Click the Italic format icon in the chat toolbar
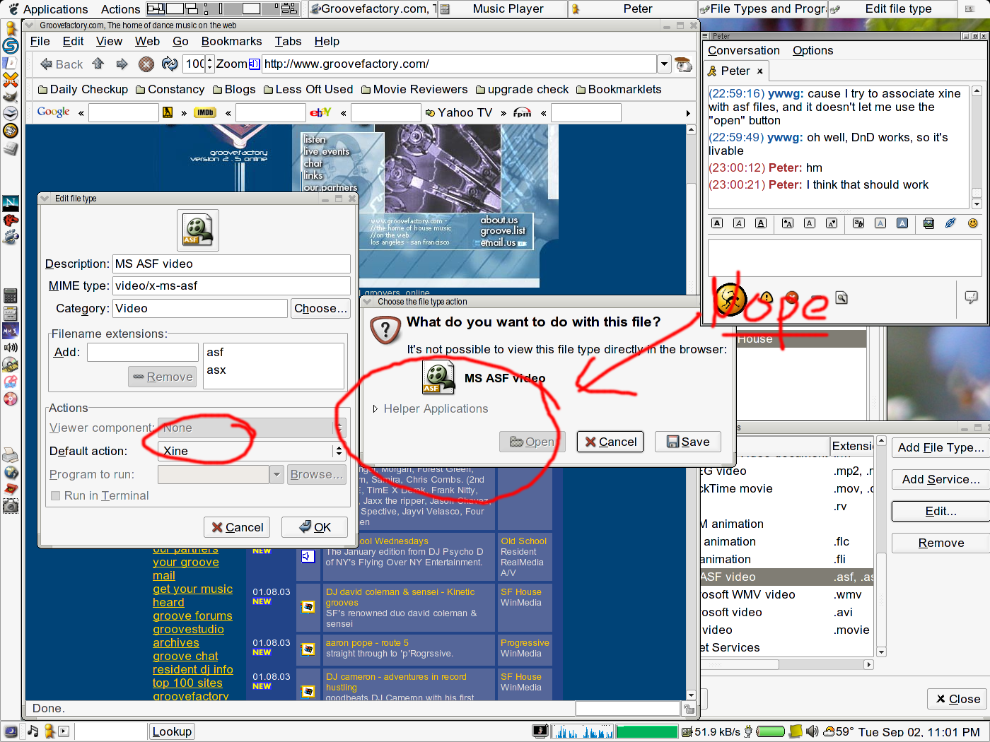 pyautogui.click(x=739, y=223)
